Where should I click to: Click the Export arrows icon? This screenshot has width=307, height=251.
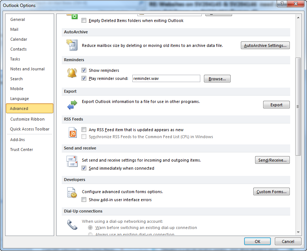(72, 105)
